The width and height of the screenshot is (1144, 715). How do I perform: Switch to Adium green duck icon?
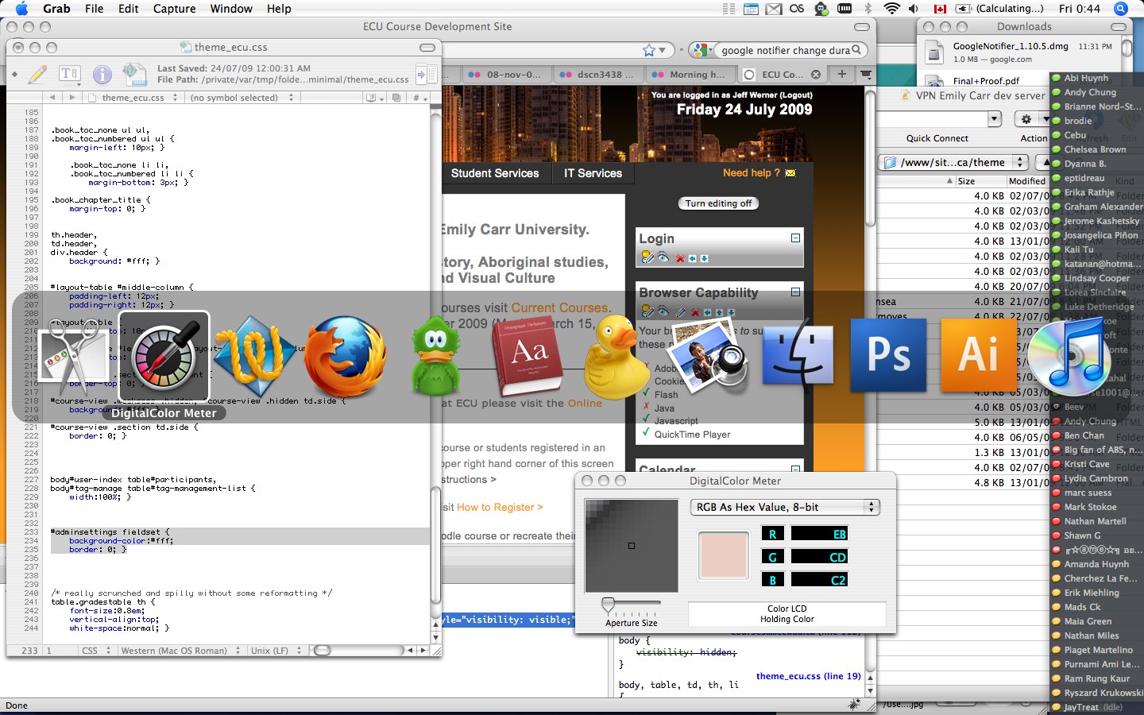pyautogui.click(x=435, y=356)
